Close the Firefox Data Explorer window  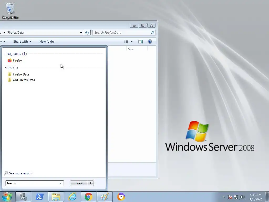point(152,26)
